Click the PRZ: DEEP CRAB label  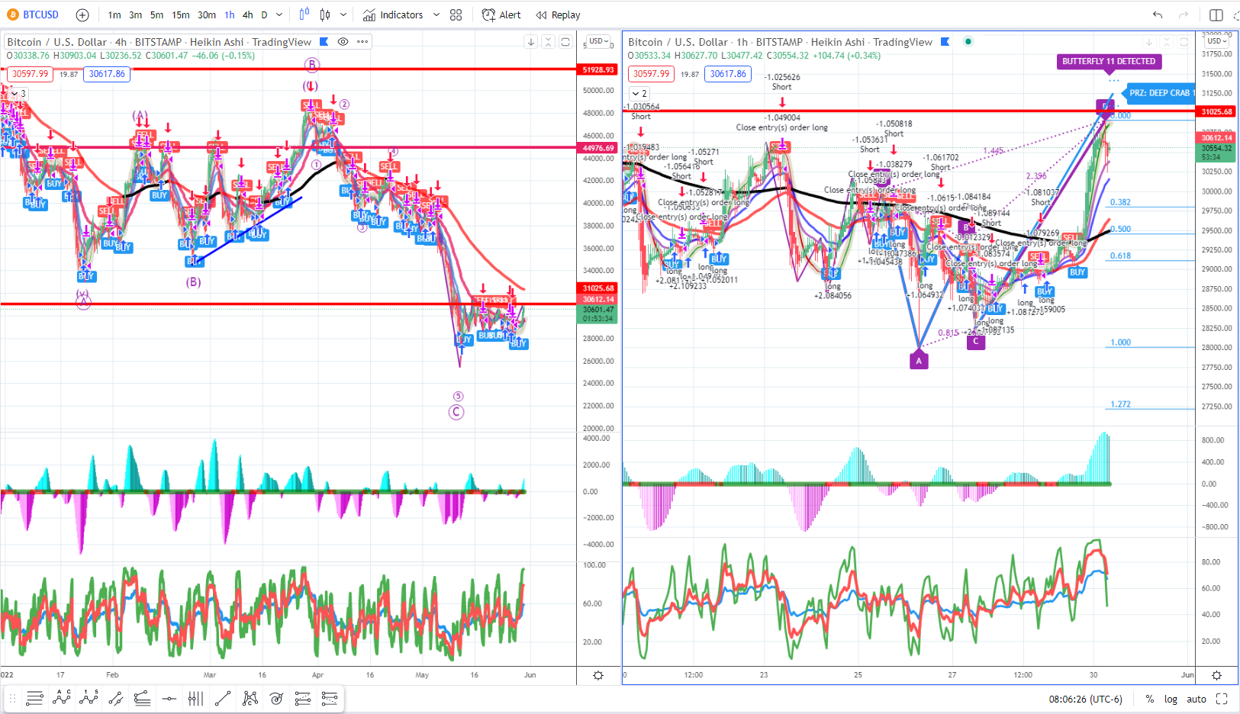click(x=1158, y=92)
